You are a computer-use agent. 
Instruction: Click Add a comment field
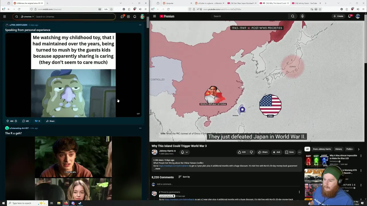tap(228, 184)
